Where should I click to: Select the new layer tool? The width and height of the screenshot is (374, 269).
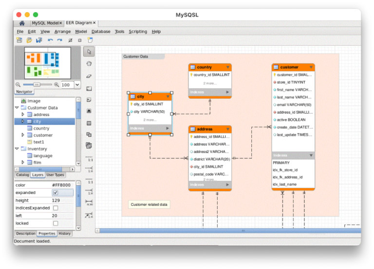coord(89,89)
